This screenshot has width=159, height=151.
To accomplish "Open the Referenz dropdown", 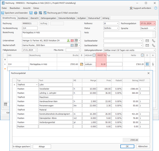I will pos(117,24).
